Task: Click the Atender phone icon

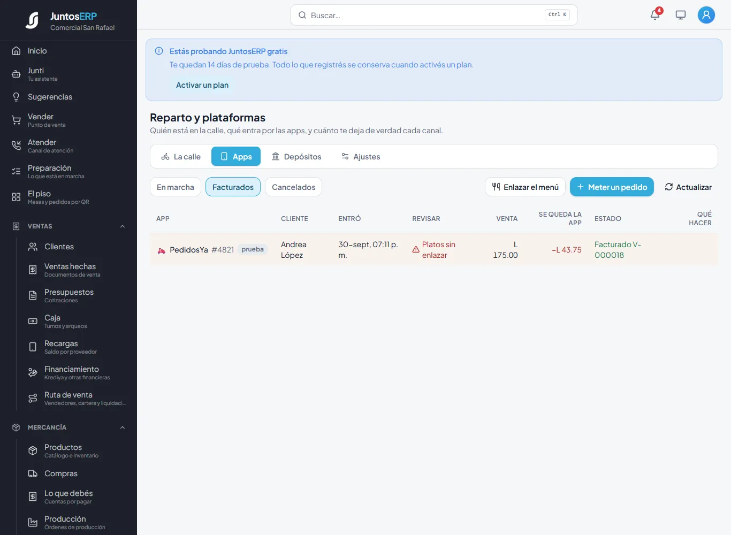Action: coord(16,146)
